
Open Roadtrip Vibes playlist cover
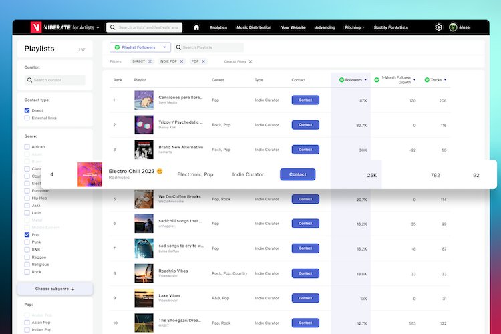pos(144,273)
